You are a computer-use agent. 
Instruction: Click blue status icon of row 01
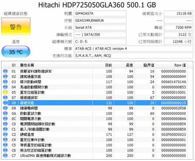pos(5,71)
